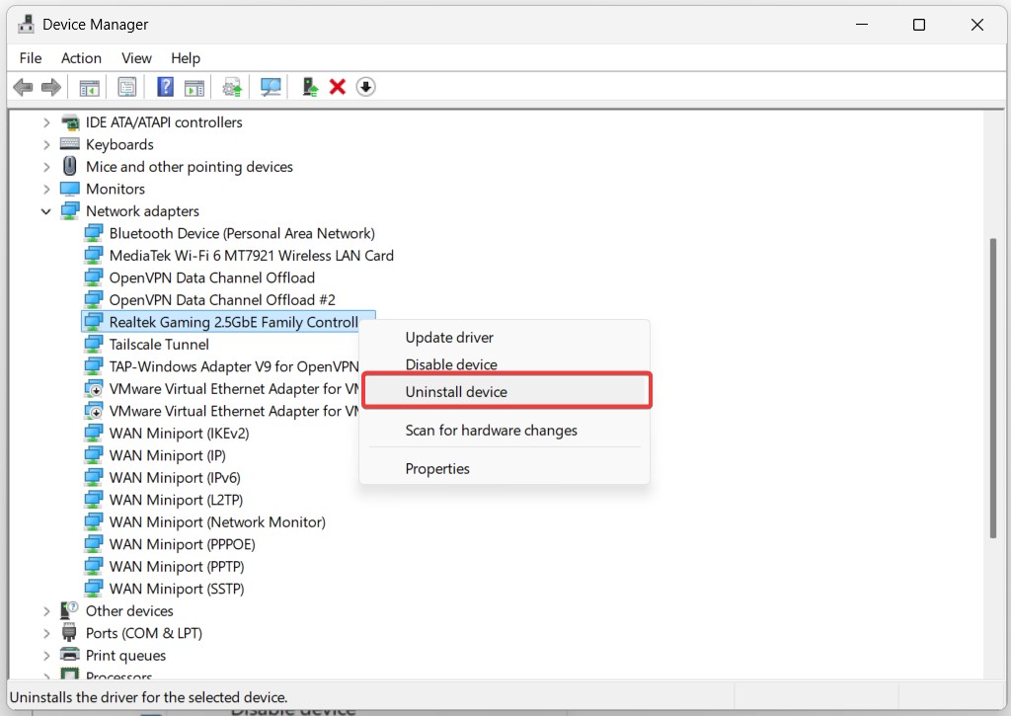Click the red X Uninstall device toolbar icon
1011x716 pixels.
click(x=338, y=87)
